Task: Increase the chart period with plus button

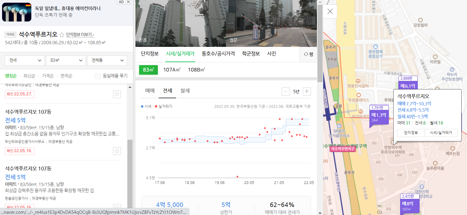Action: point(307,91)
